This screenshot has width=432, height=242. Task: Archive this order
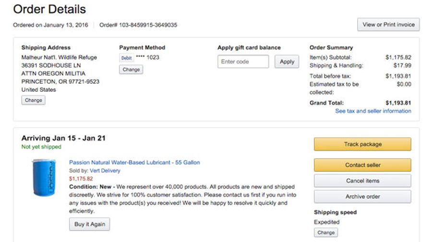point(362,197)
